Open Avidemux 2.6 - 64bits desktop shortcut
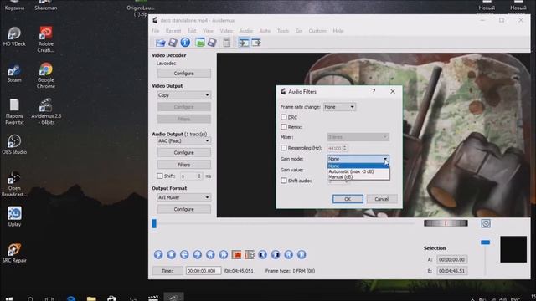The height and width of the screenshot is (301, 536). (x=46, y=111)
